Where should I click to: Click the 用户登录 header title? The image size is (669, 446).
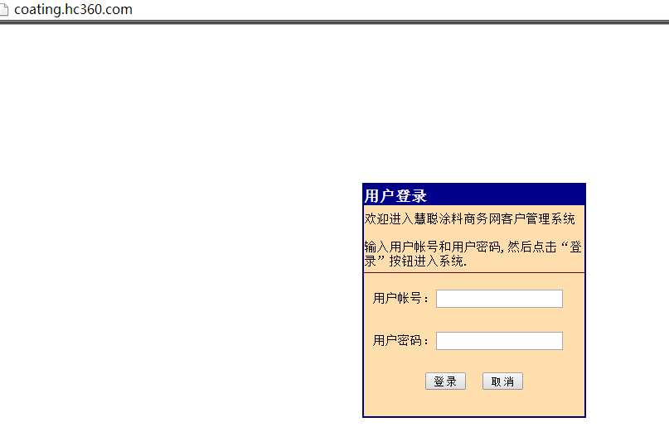[395, 196]
